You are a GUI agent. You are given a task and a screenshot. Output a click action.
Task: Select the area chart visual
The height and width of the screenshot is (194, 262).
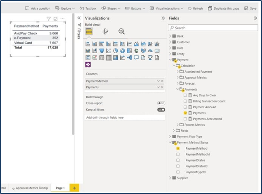point(136,44)
